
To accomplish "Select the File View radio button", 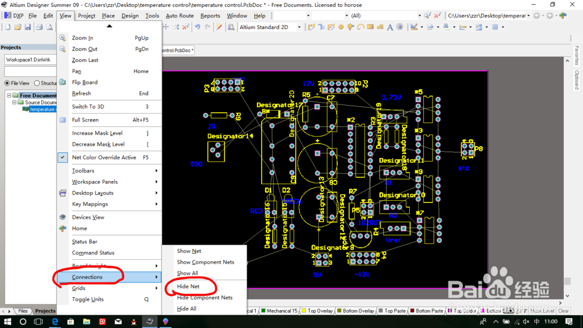I will click(7, 83).
